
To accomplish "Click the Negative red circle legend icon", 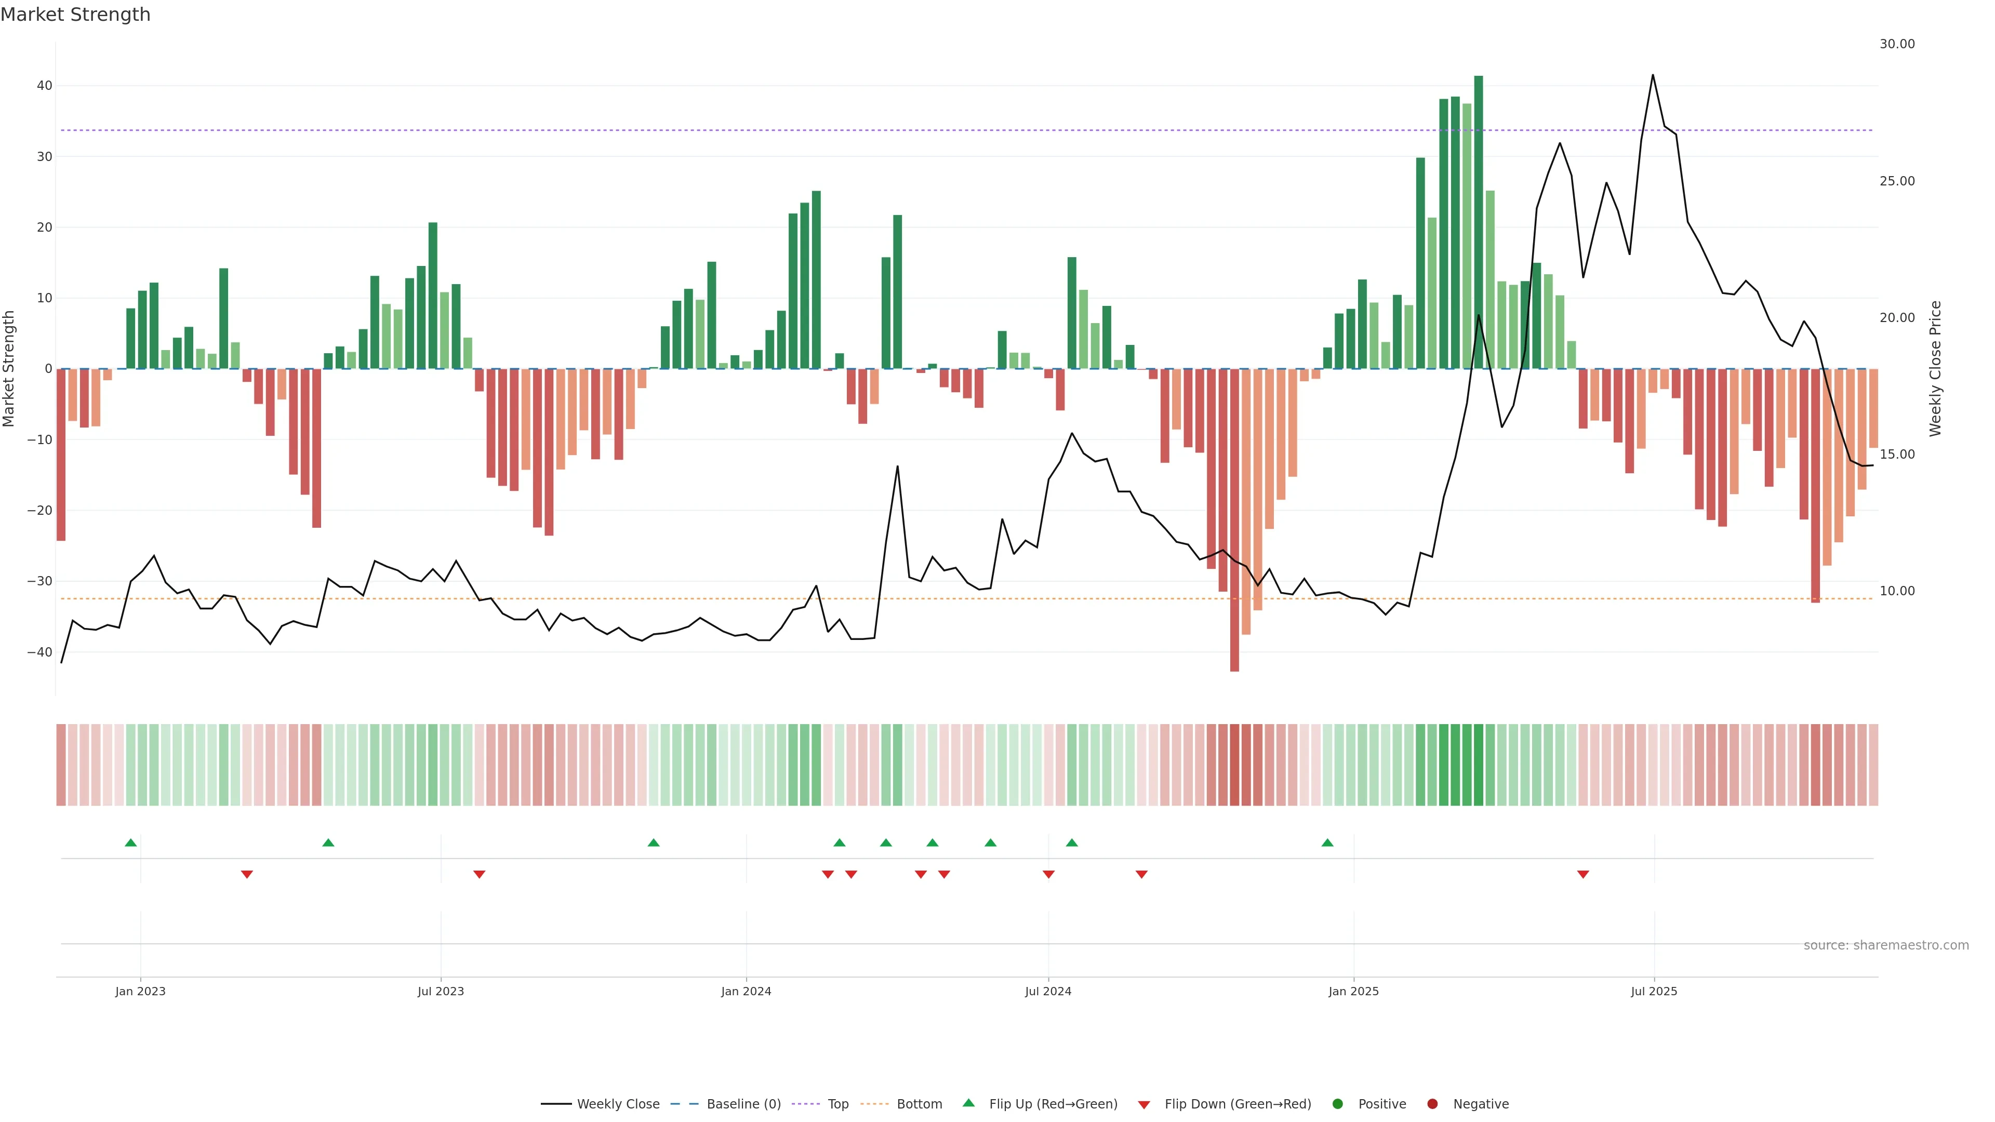I will (x=1432, y=1104).
